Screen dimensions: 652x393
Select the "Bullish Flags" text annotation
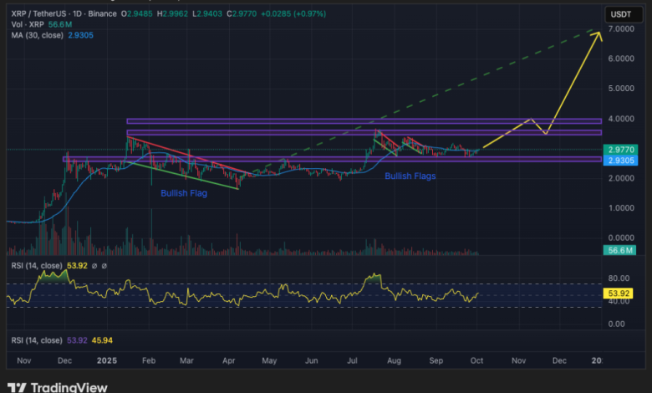(410, 176)
